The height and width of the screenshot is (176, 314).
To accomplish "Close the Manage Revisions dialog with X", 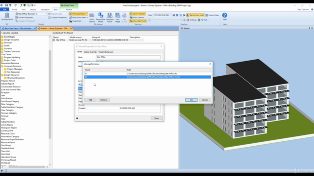I will (210, 64).
